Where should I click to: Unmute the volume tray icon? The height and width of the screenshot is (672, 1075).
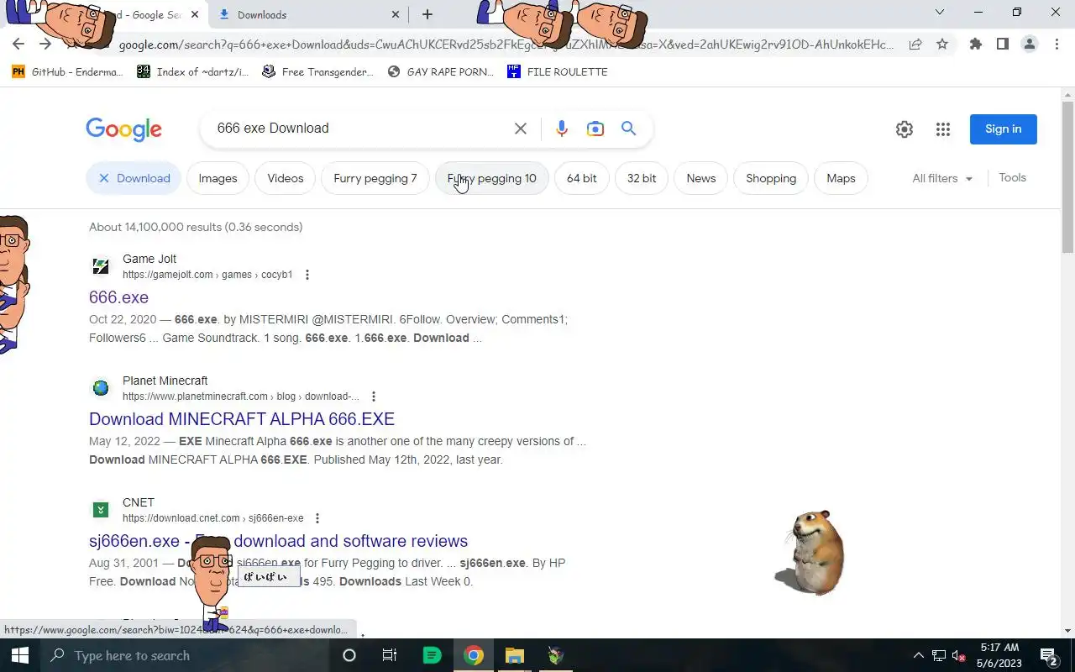point(957,655)
